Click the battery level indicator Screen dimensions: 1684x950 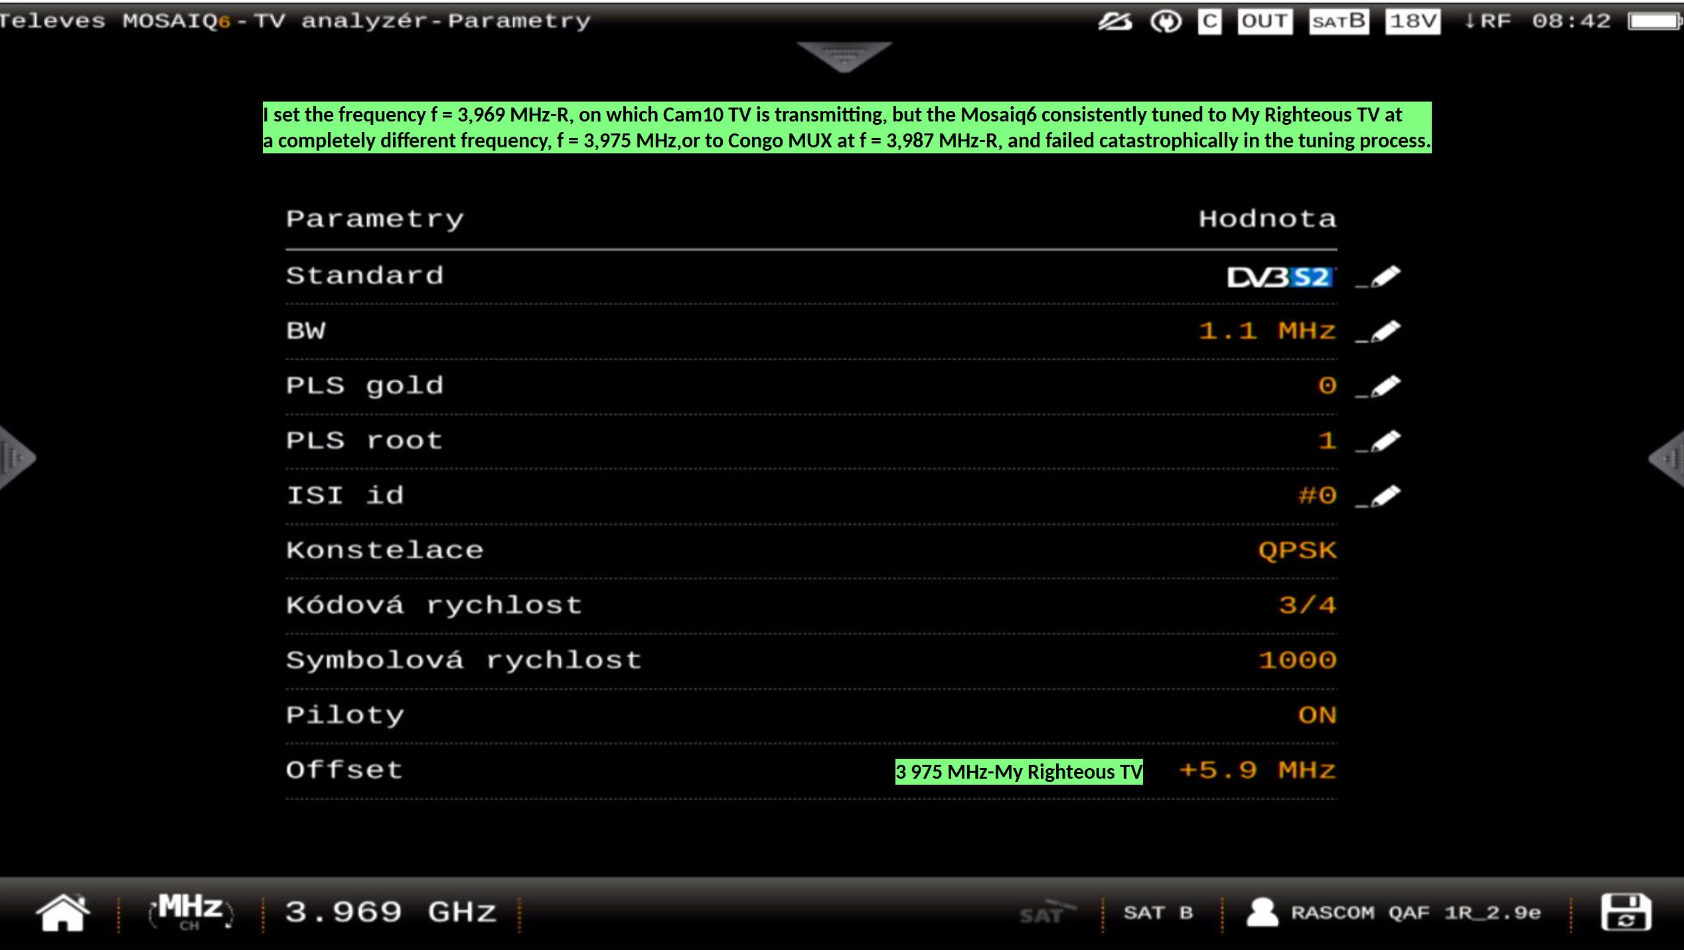[1653, 21]
